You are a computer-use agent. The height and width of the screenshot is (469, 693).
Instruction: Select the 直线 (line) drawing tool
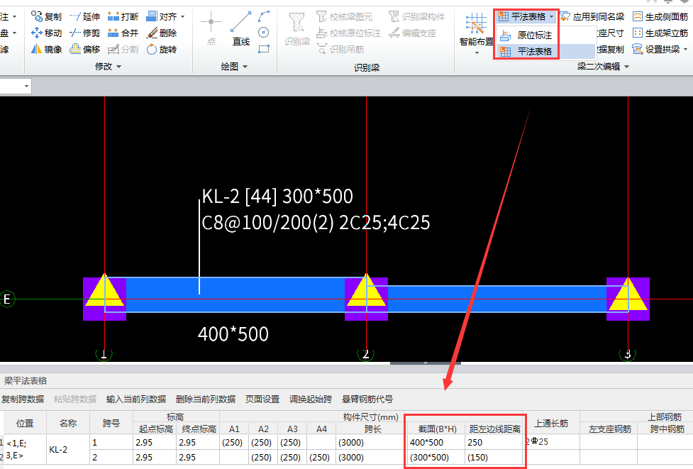(x=241, y=29)
